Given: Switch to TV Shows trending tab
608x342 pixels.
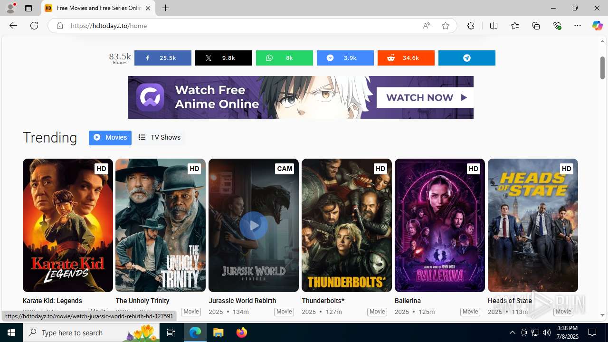Looking at the screenshot, I should coord(160,138).
